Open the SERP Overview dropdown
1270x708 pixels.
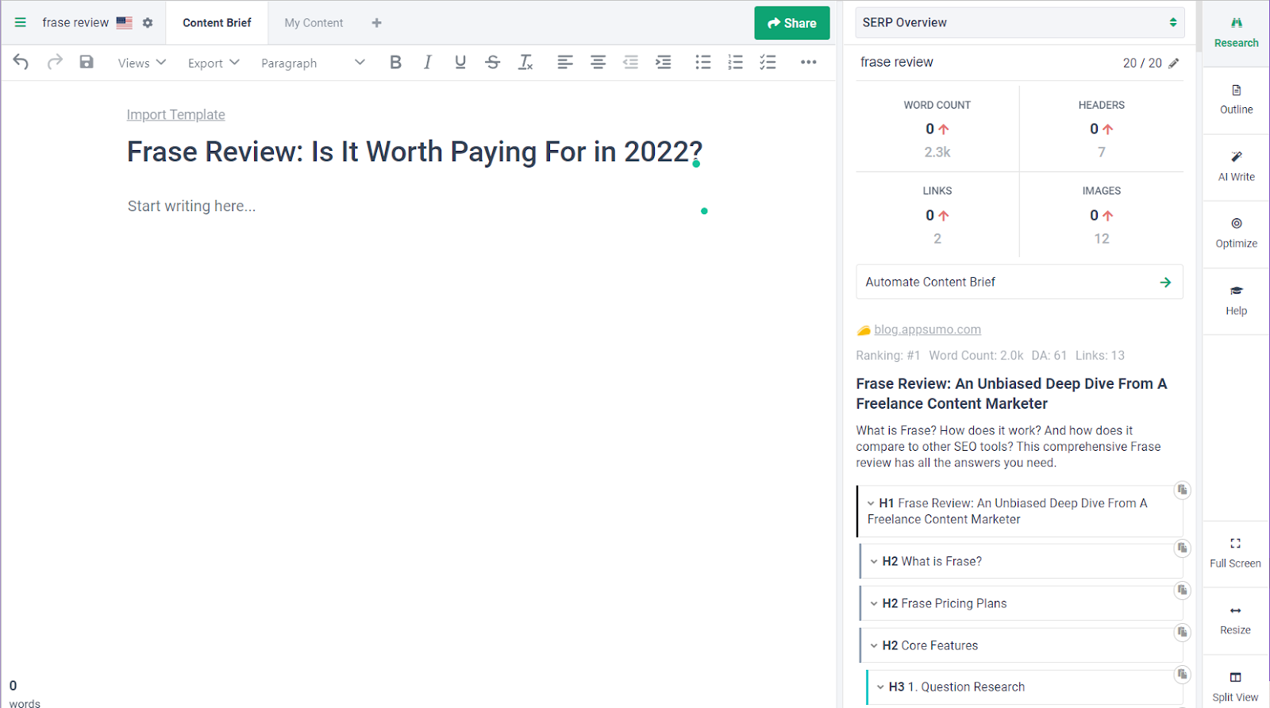[x=1020, y=23]
